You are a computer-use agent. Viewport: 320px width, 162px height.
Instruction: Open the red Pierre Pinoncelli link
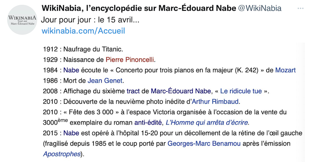click(130, 60)
